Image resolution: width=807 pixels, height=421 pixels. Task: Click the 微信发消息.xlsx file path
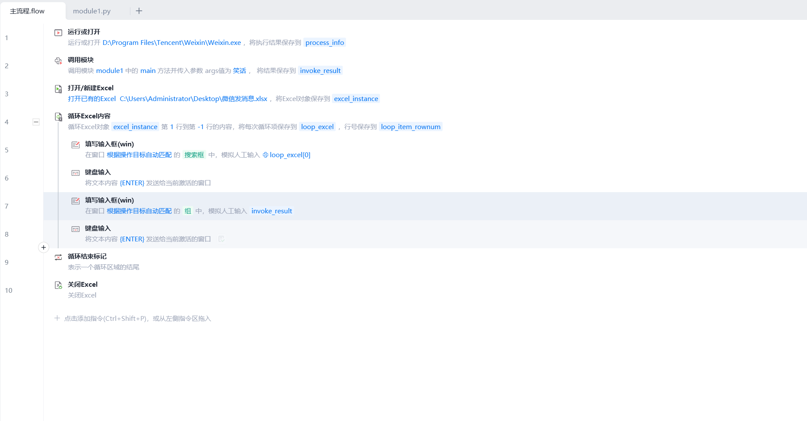pos(193,98)
